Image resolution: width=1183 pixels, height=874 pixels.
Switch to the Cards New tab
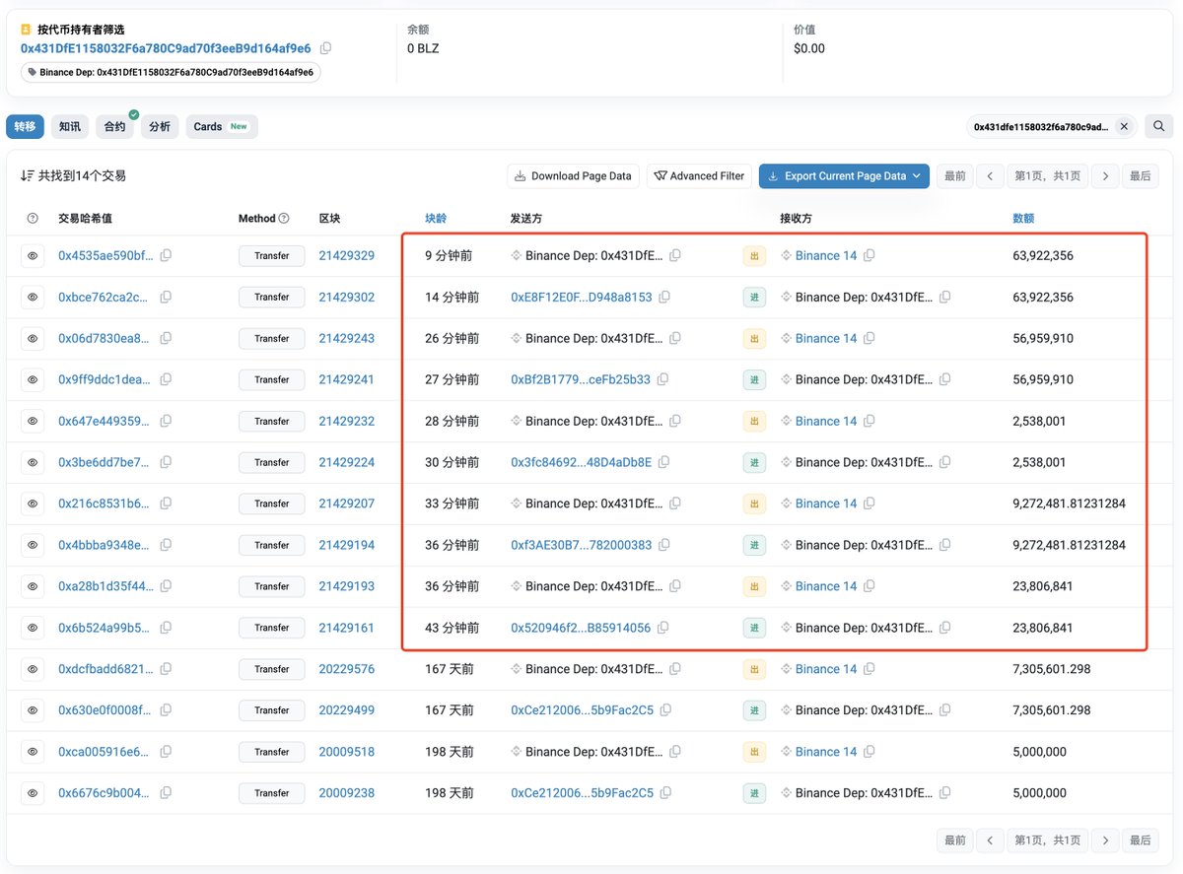coord(222,126)
